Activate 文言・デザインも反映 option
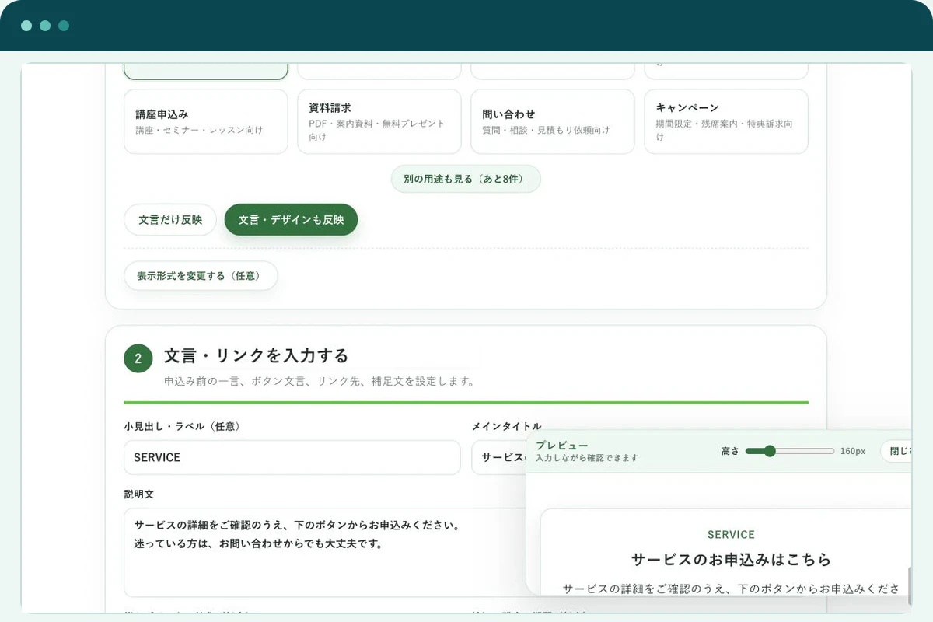Image resolution: width=933 pixels, height=622 pixels. coord(291,220)
